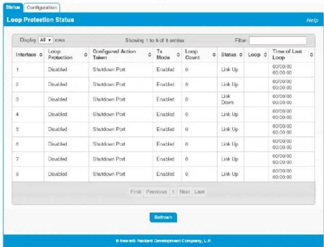Sort table by the Interface column arrows
Viewport: 324px width, 247px height.
point(41,55)
